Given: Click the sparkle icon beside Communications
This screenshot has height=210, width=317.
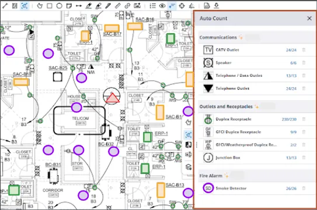Looking at the screenshot, I should (x=241, y=37).
